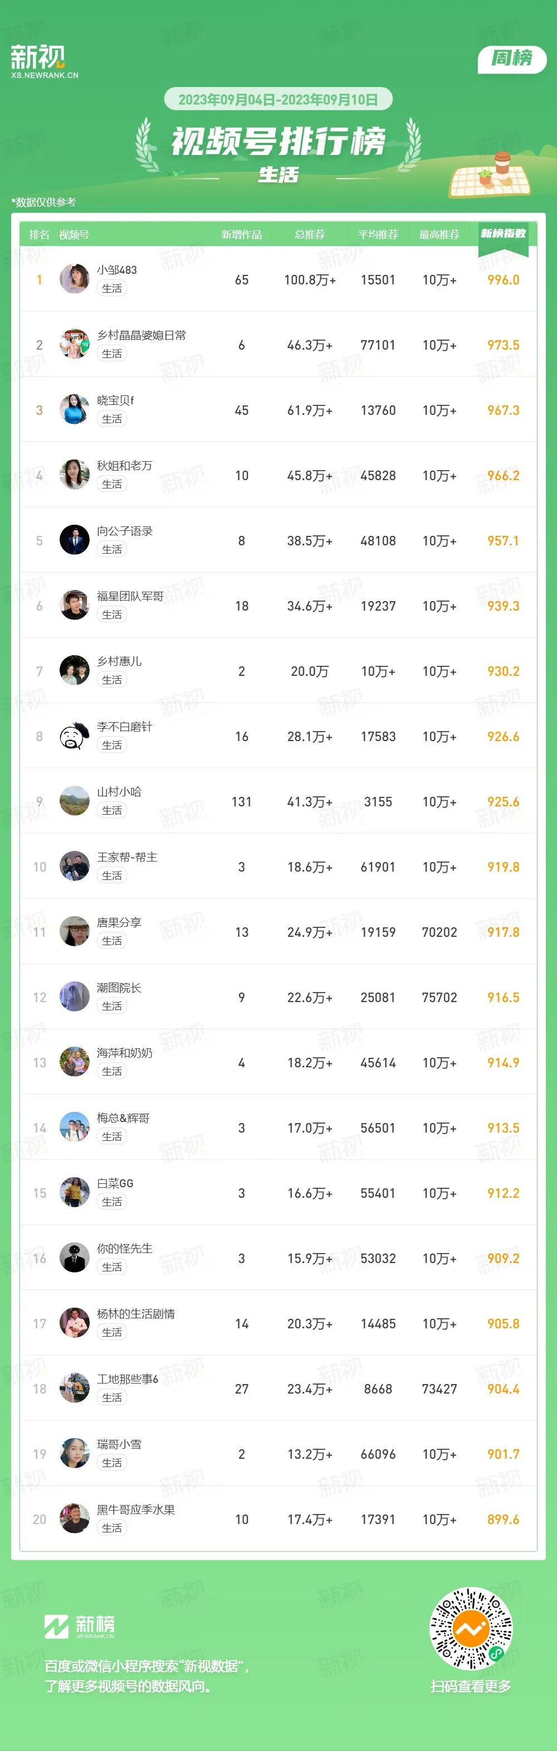
Task: Select the 山村小哈 landscape avatar
Action: [x=75, y=801]
